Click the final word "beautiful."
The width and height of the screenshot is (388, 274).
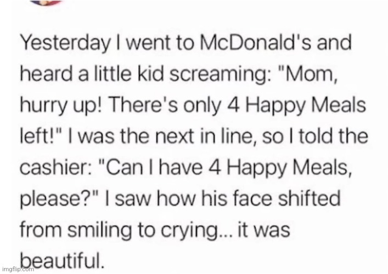click(61, 260)
